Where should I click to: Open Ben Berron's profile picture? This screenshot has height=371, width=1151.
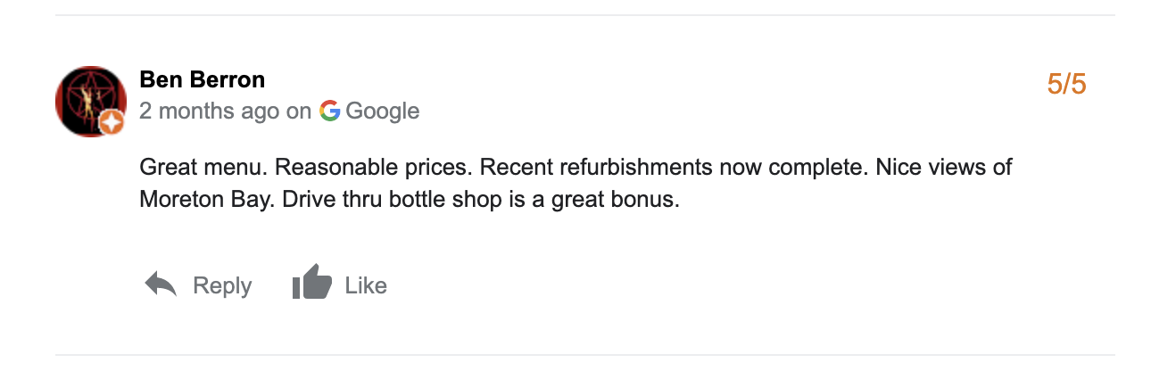point(89,100)
